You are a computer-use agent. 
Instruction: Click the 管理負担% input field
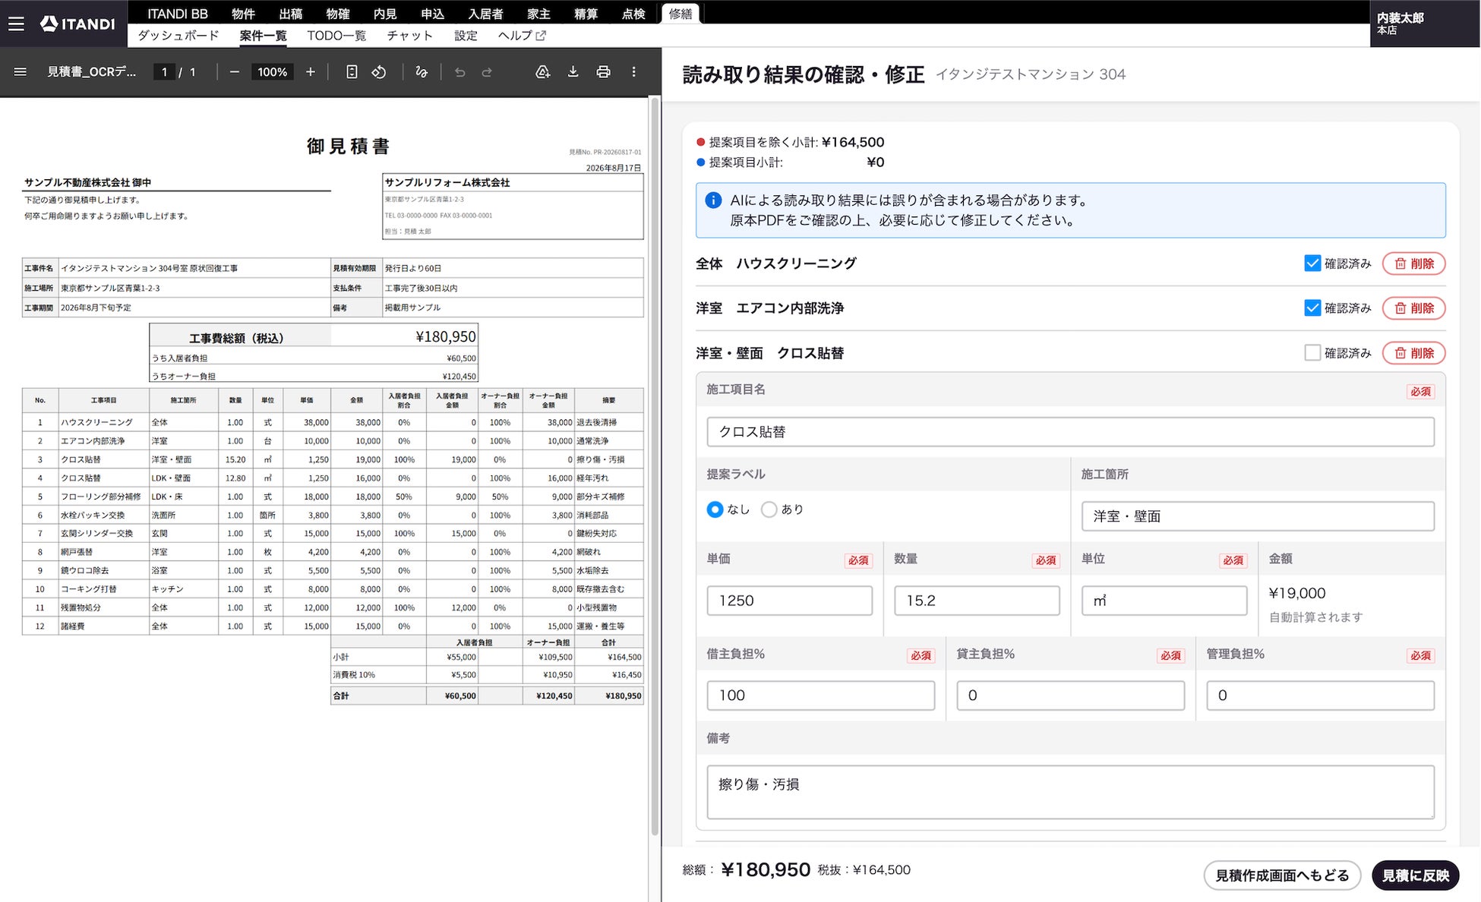[x=1320, y=695]
